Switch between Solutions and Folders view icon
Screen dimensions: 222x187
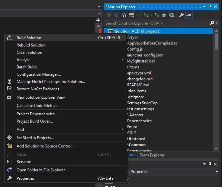[131, 15]
